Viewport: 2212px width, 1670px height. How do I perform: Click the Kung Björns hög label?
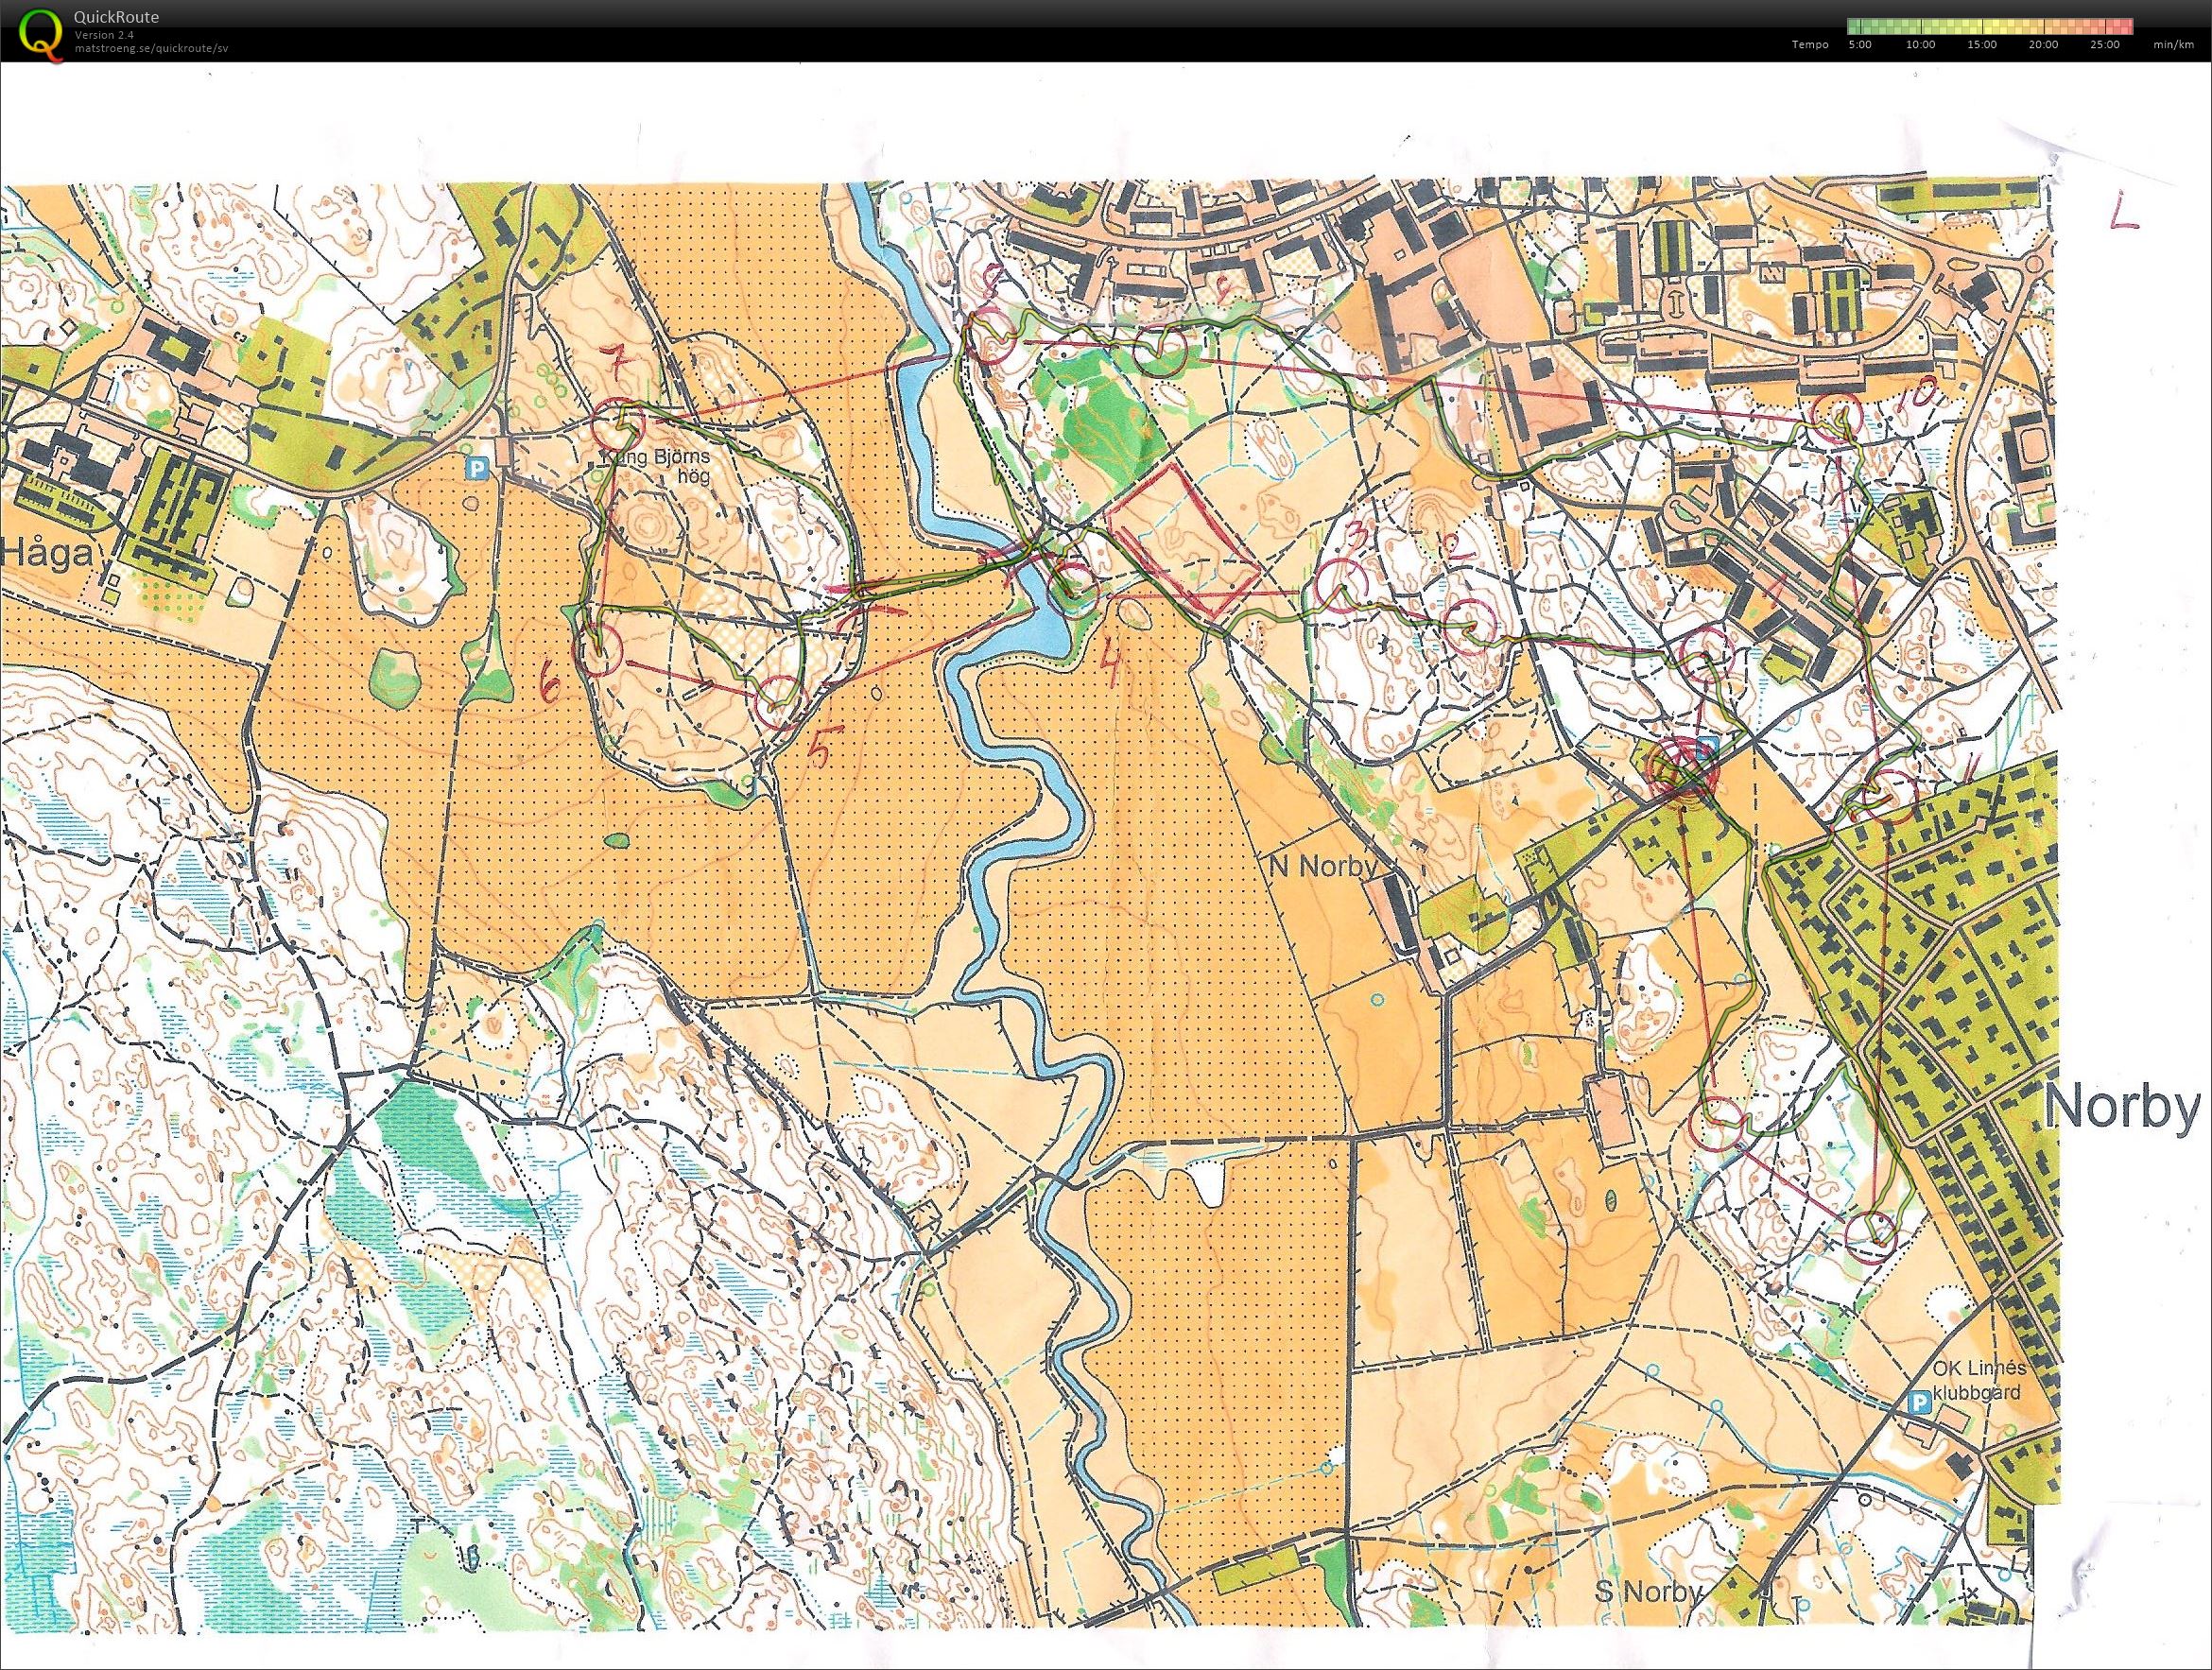coord(656,467)
